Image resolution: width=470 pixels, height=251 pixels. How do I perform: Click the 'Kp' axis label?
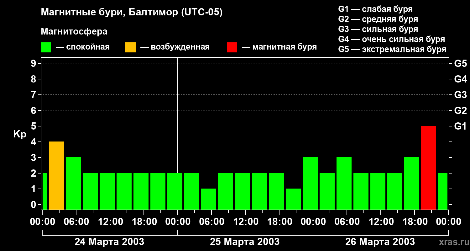[20, 134]
